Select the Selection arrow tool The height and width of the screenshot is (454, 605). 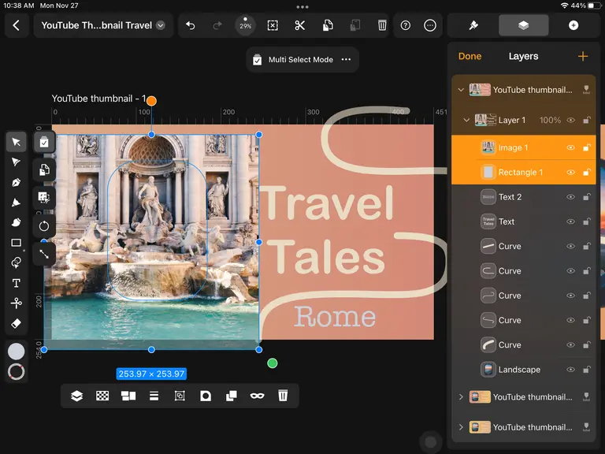(17, 142)
